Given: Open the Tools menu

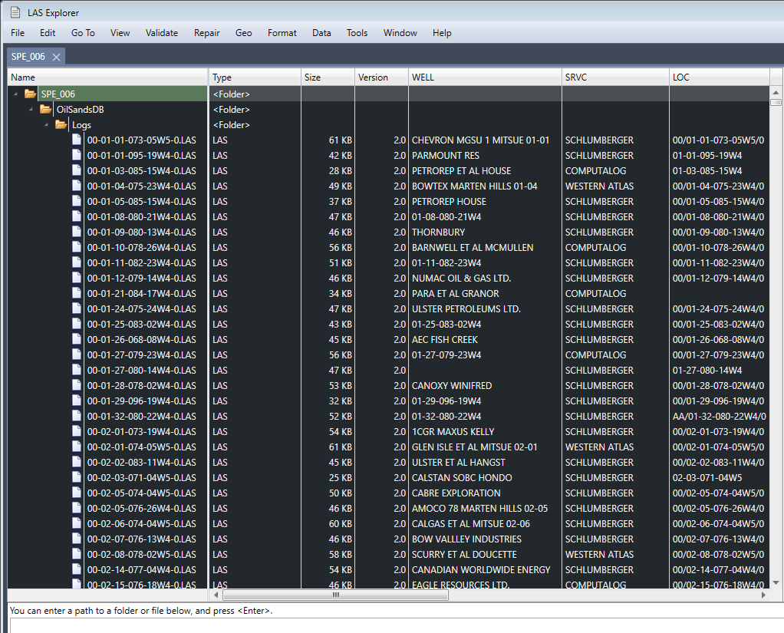Looking at the screenshot, I should (357, 32).
